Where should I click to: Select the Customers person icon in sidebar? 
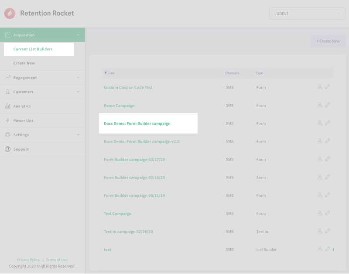point(7,92)
